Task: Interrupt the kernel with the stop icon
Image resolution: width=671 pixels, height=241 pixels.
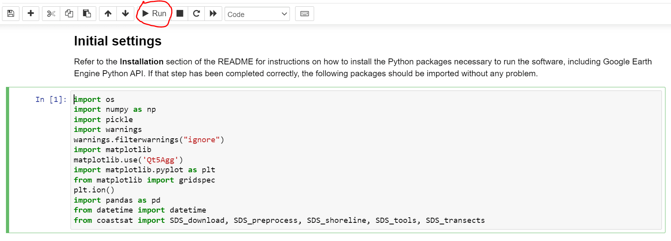Action: [180, 14]
